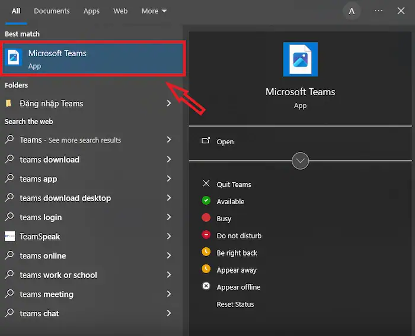This screenshot has width=415, height=336.
Task: Expand chevron next to Đăng nhập Teams folder
Action: coord(169,104)
